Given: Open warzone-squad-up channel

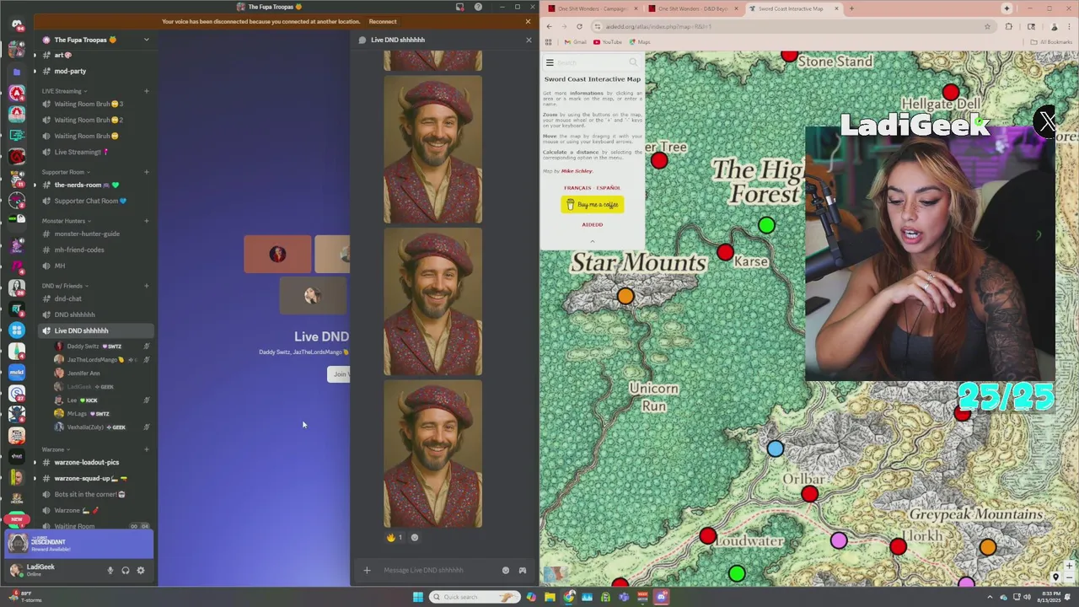Looking at the screenshot, I should (x=95, y=478).
